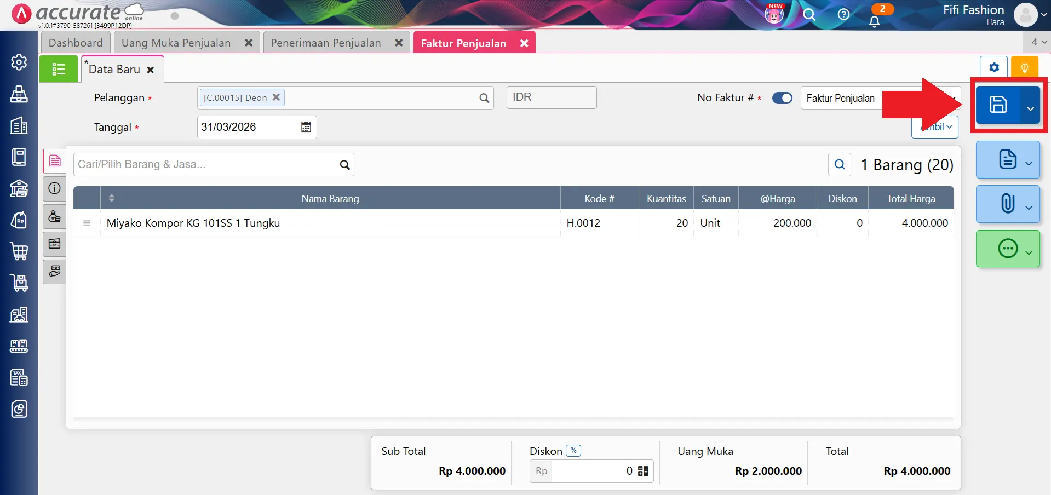
Task: Open the Miyako Kompor KG 101SS row
Action: (x=193, y=223)
